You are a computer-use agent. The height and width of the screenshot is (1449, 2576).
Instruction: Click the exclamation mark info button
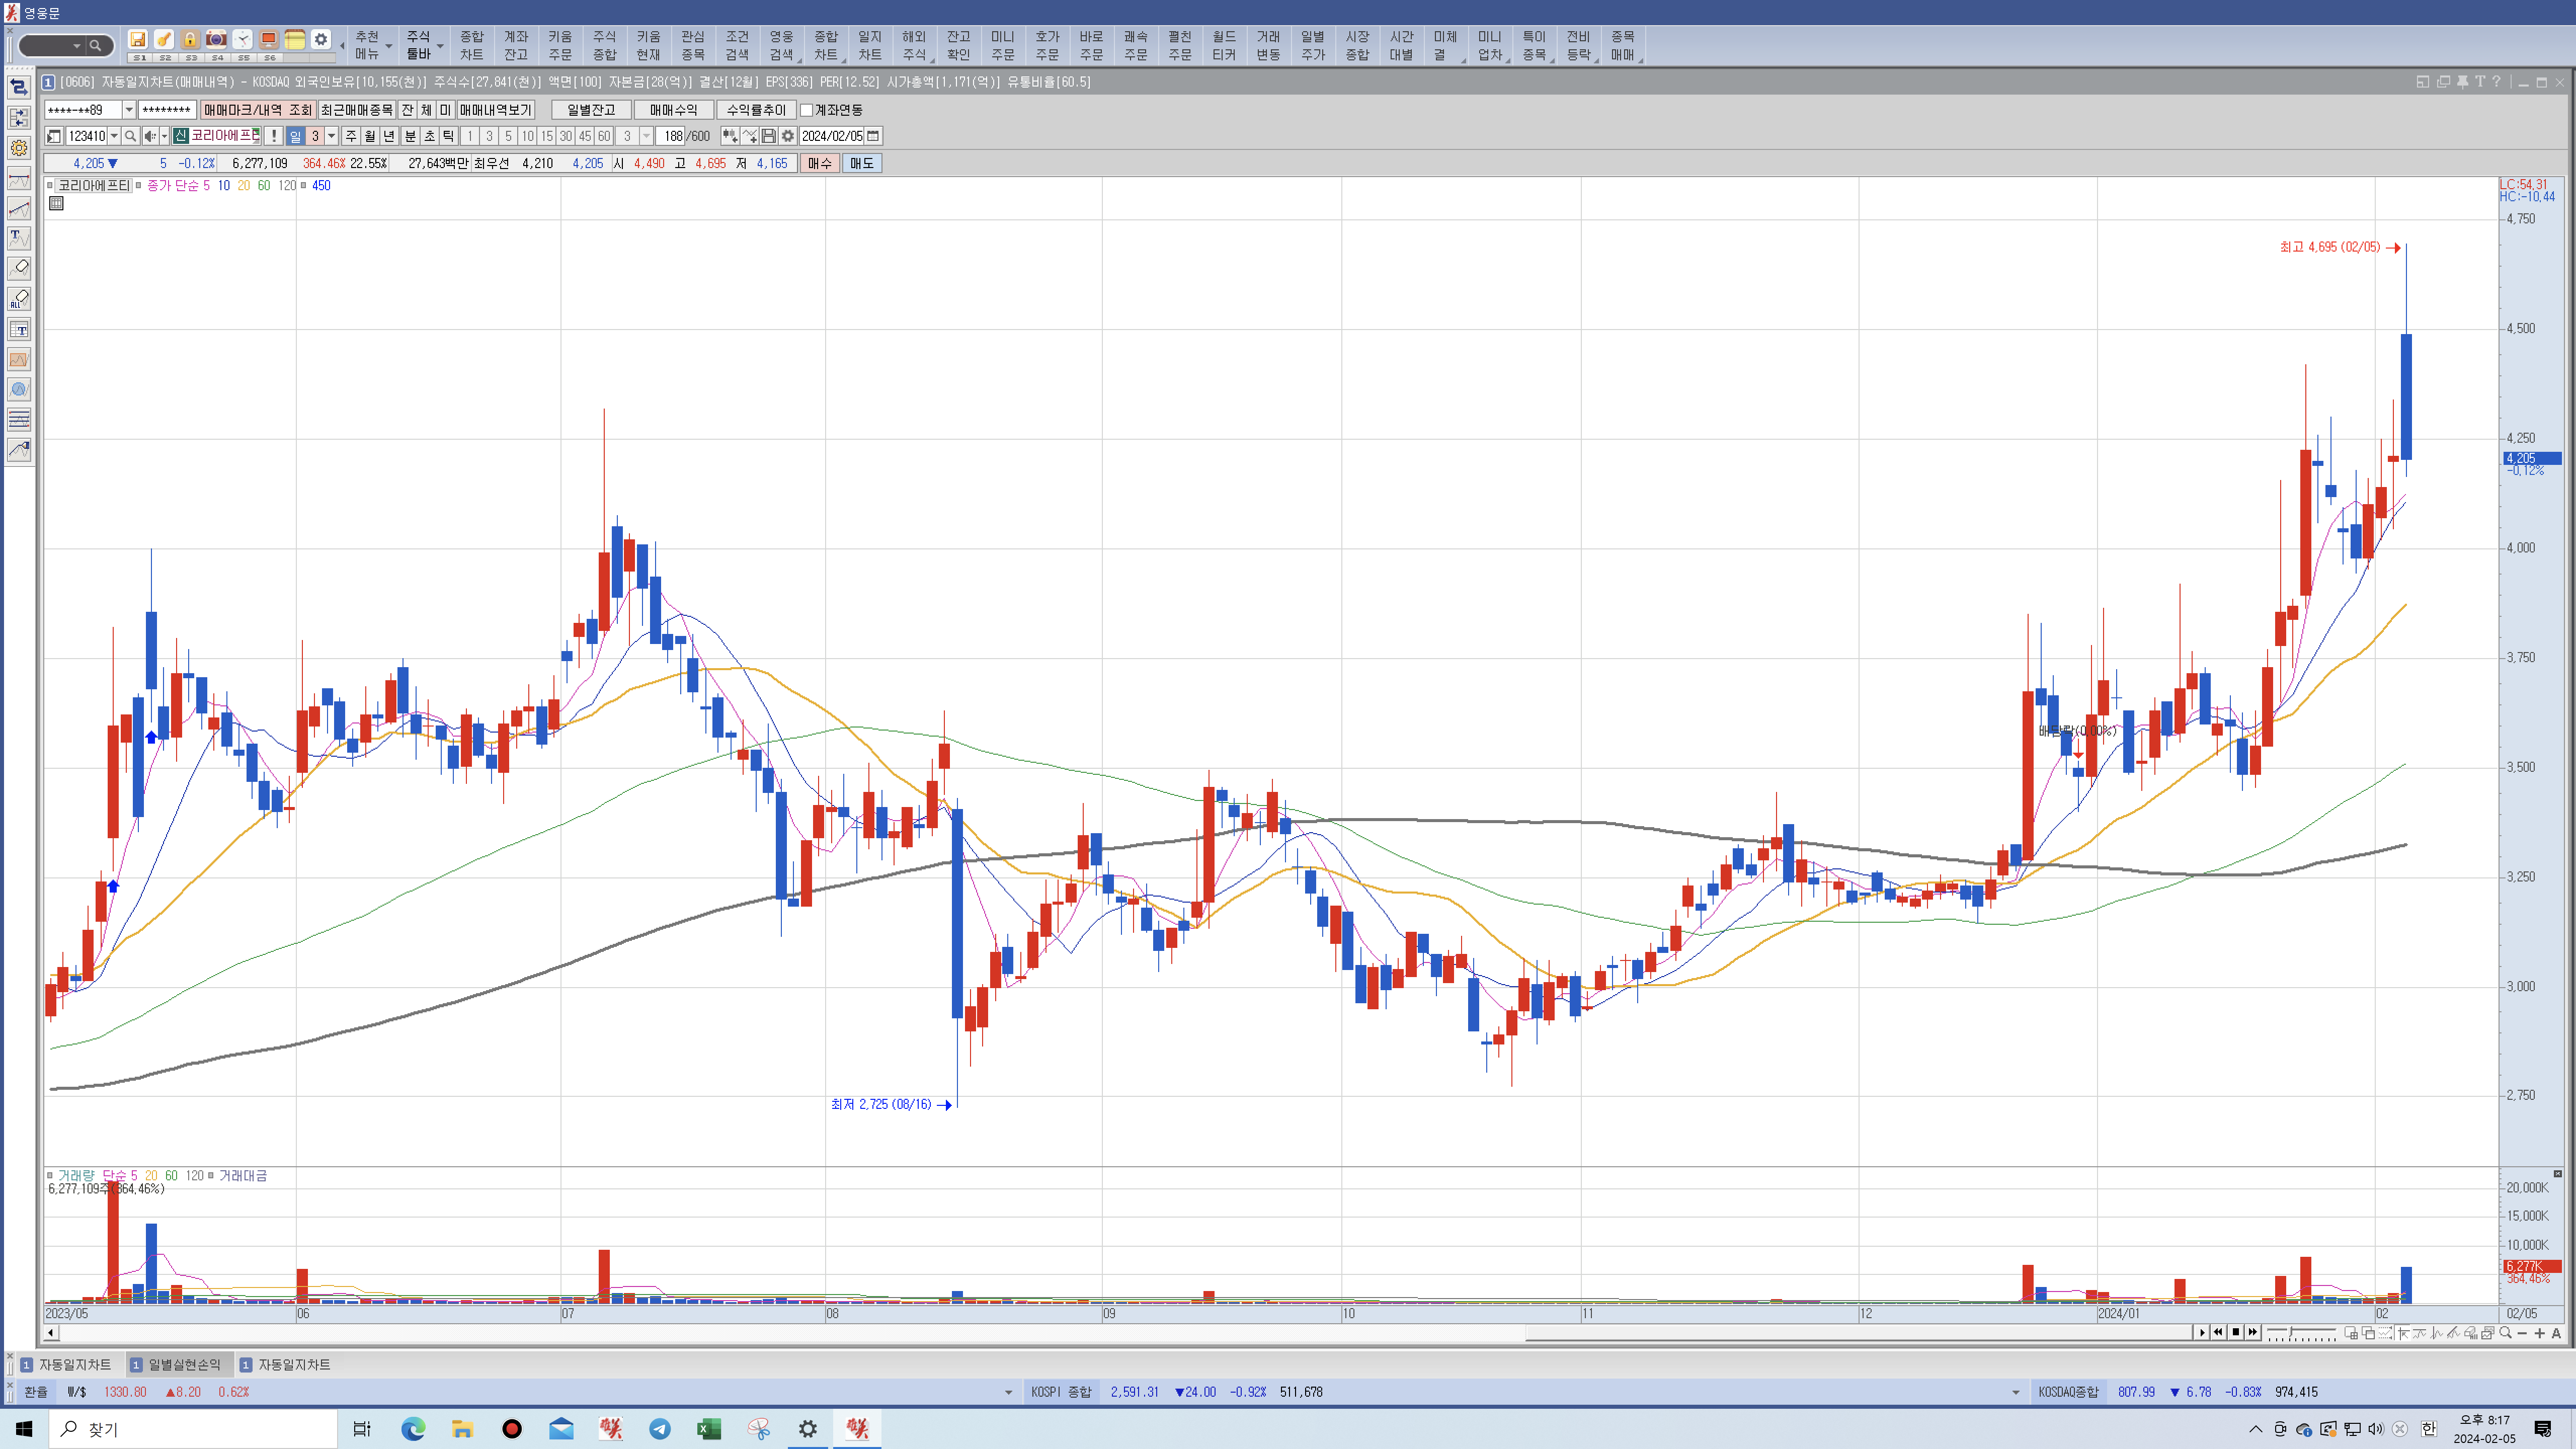273,136
